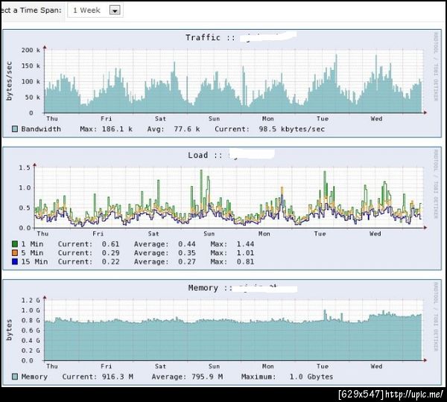Click the 15 Min 'Average: 0.27' value
This screenshot has height=402, width=447.
[165, 262]
